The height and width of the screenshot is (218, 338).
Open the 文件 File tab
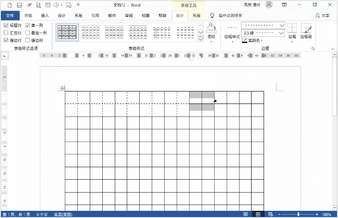tap(10, 15)
